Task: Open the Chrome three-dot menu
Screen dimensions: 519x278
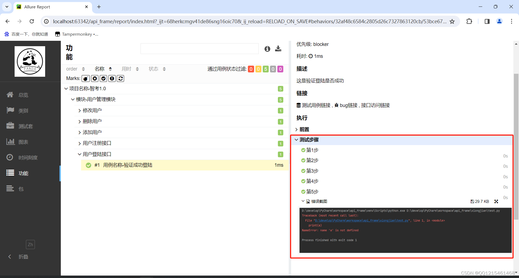Action: click(511, 21)
